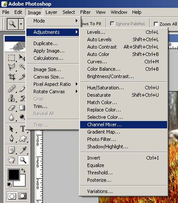Click the feather picture atop the toolbox
This screenshot has height=203, width=178.
point(15,46)
